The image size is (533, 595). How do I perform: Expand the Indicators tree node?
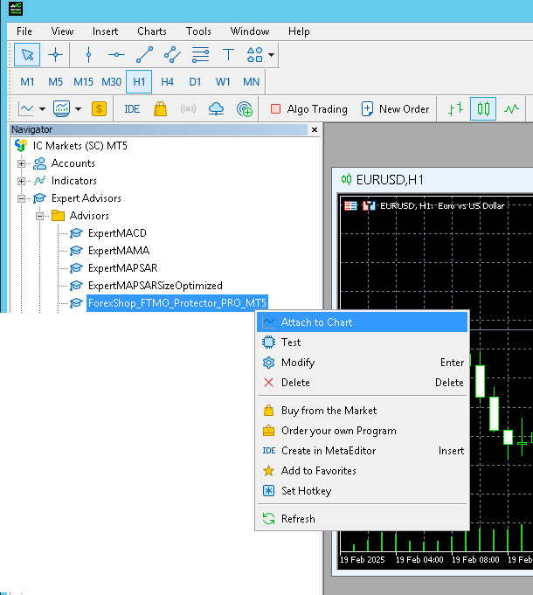pyautogui.click(x=21, y=181)
